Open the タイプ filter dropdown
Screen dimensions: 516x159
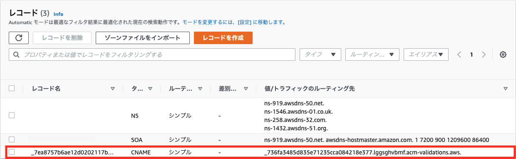point(320,55)
